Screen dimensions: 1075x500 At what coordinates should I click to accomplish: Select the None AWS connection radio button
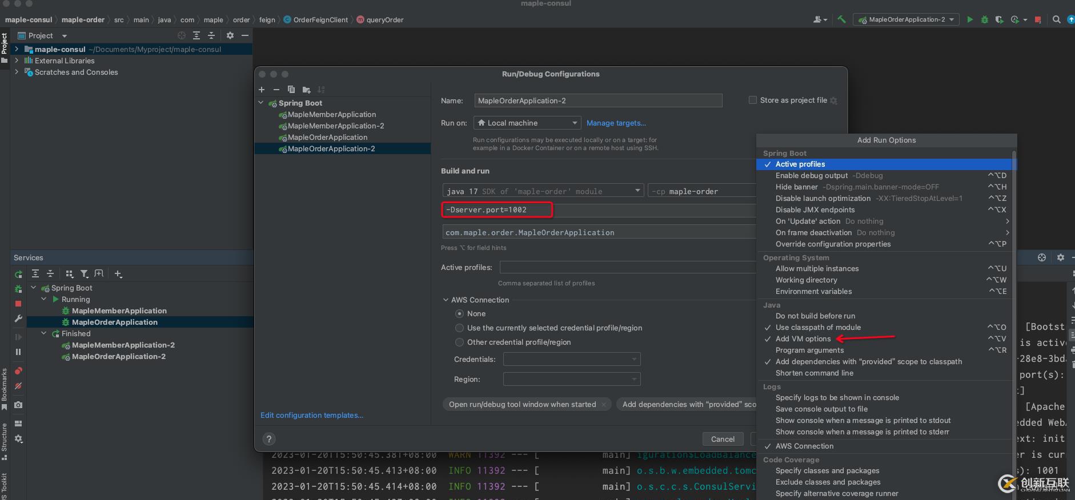tap(459, 314)
